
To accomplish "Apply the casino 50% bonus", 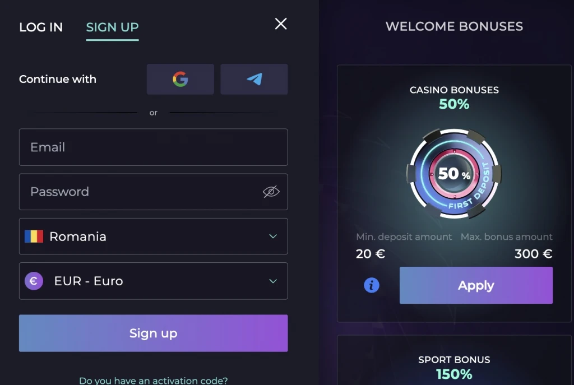I will point(476,285).
